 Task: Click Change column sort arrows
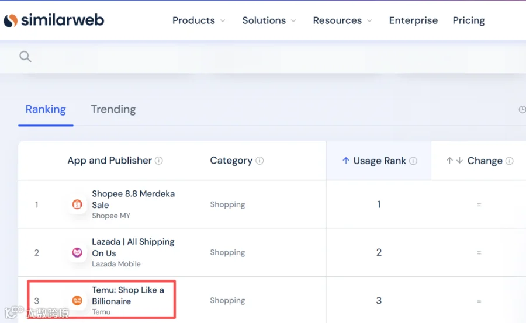pyautogui.click(x=455, y=161)
